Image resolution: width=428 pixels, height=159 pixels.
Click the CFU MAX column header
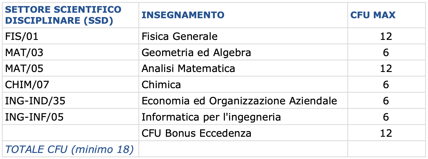click(386, 15)
